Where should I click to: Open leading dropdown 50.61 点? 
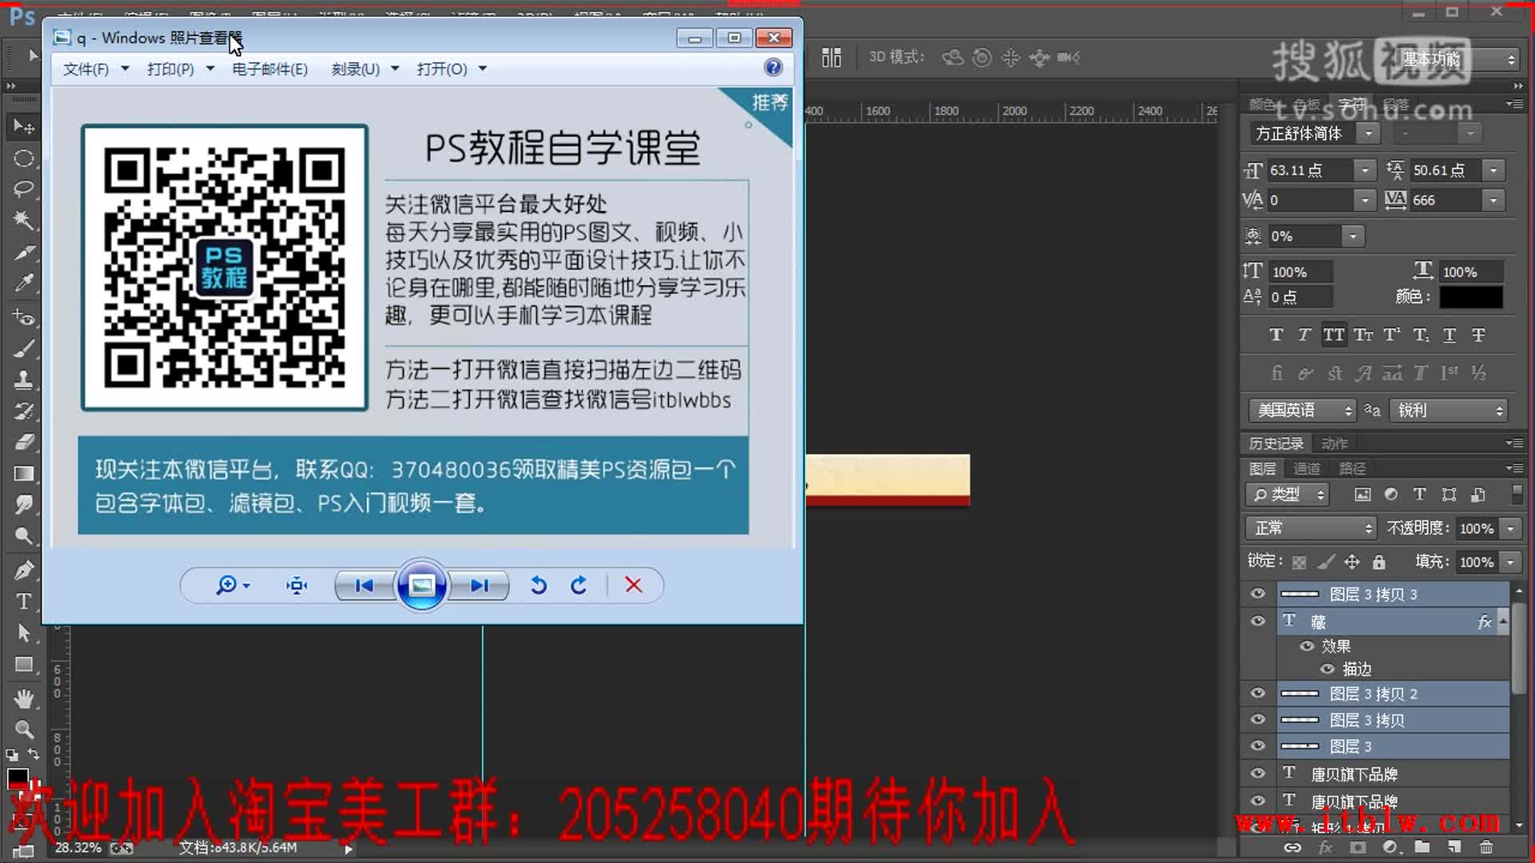[1493, 170]
